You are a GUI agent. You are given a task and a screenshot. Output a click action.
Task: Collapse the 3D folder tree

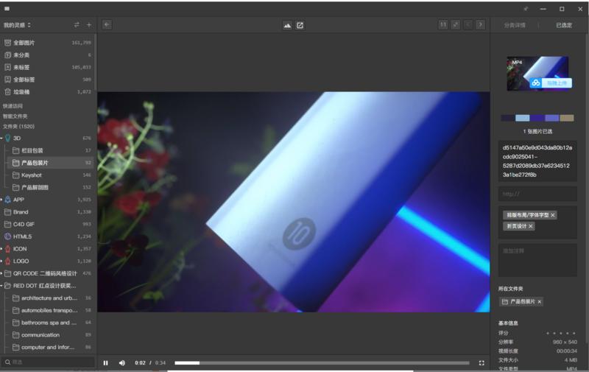tap(2, 138)
